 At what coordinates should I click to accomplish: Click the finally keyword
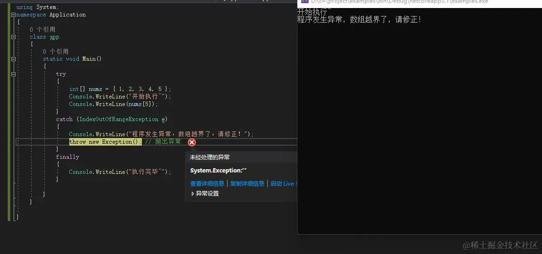(x=67, y=157)
